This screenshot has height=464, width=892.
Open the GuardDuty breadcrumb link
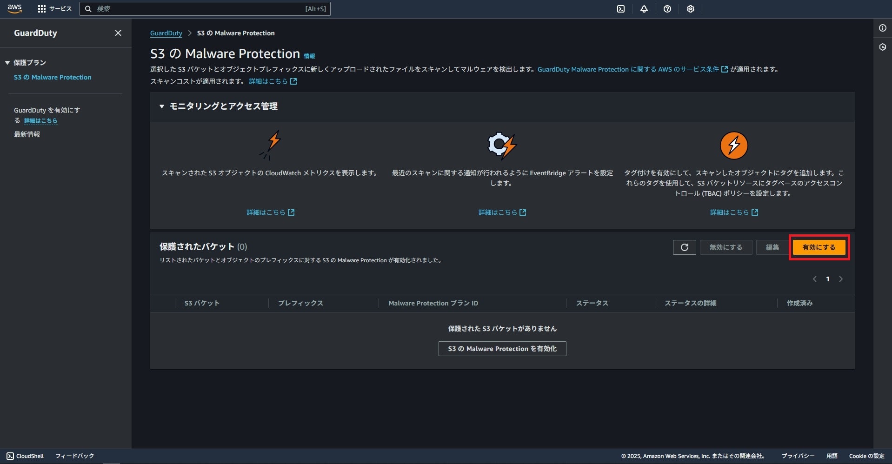point(166,33)
